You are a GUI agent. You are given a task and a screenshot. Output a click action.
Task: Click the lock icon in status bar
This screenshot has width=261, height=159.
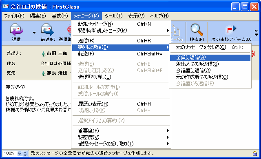(254, 153)
